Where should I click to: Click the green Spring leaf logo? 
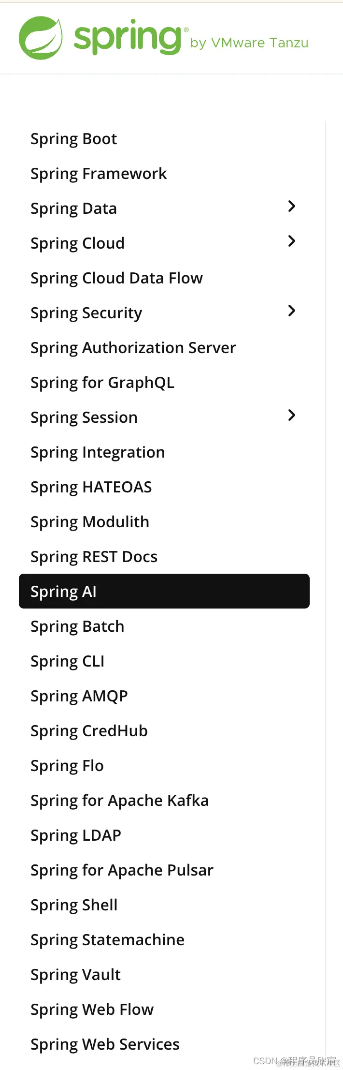tap(41, 38)
